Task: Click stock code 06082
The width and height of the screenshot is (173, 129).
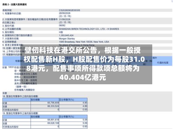Action: (62, 25)
